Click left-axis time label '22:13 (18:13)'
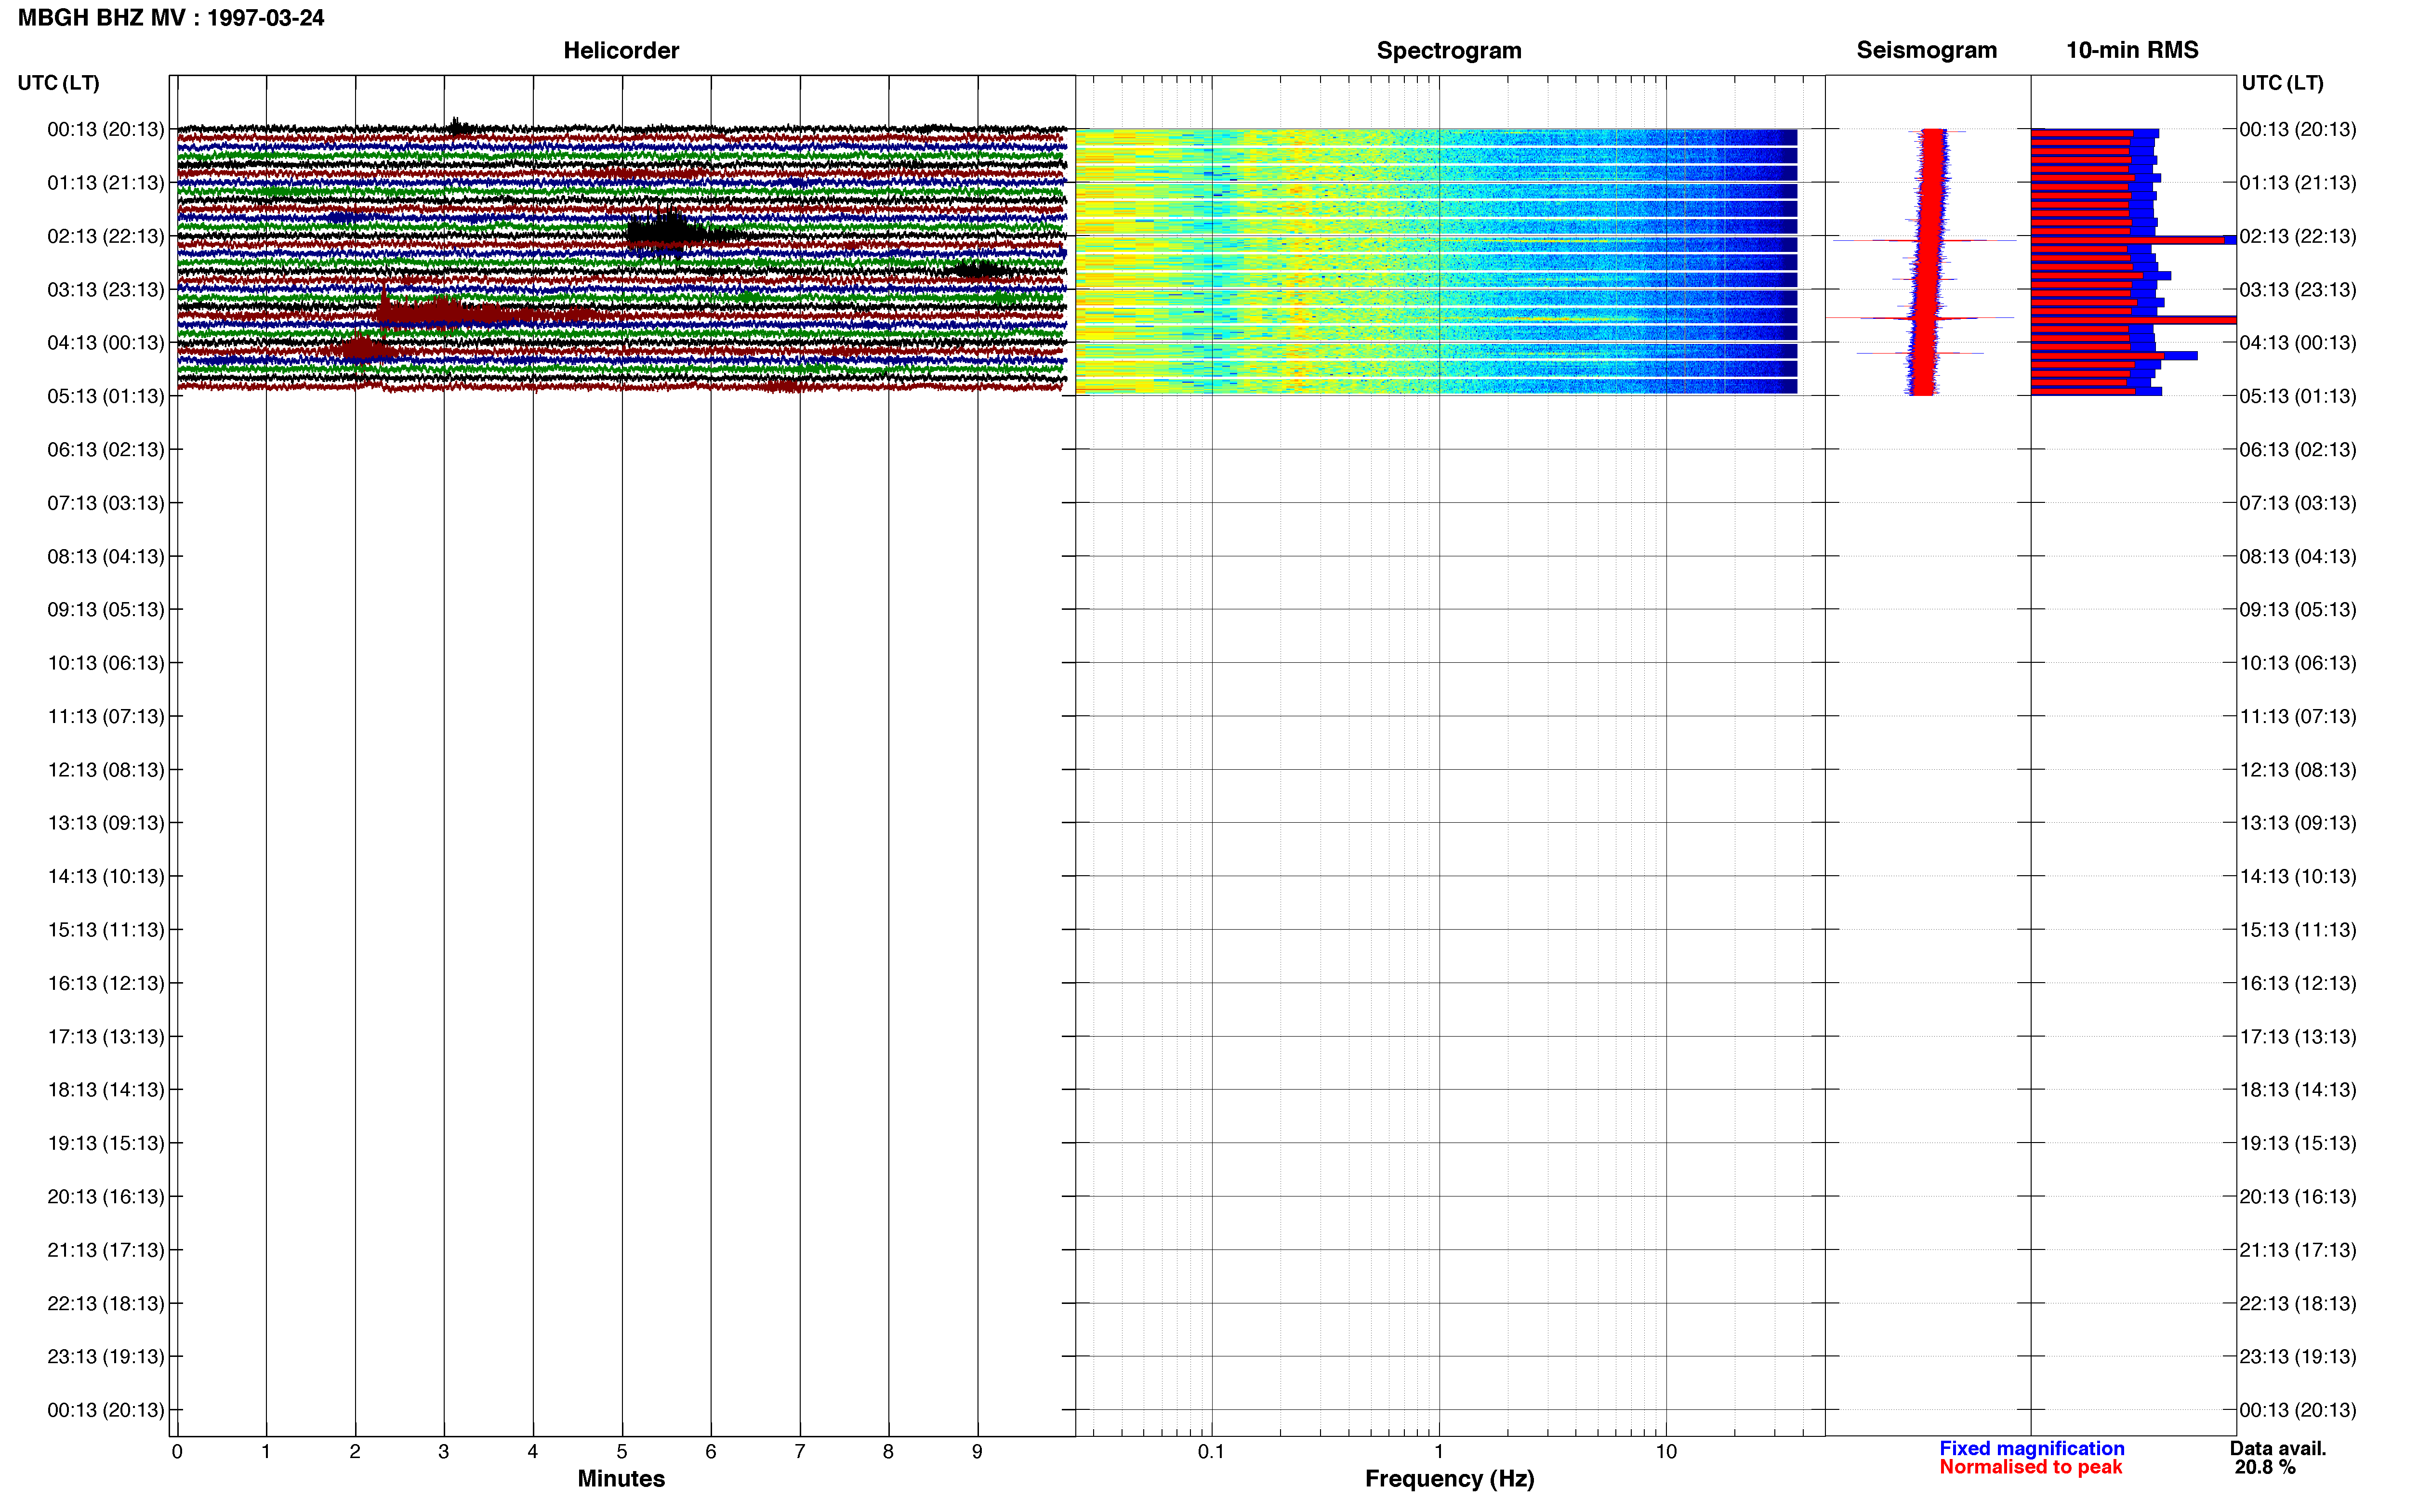 106,1303
